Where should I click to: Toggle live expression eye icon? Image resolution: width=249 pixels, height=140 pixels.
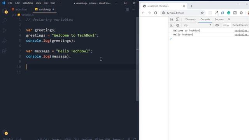point(217,25)
